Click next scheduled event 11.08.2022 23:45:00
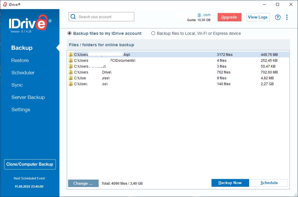Image resolution: width=298 pixels, height=197 pixels. 29,186
